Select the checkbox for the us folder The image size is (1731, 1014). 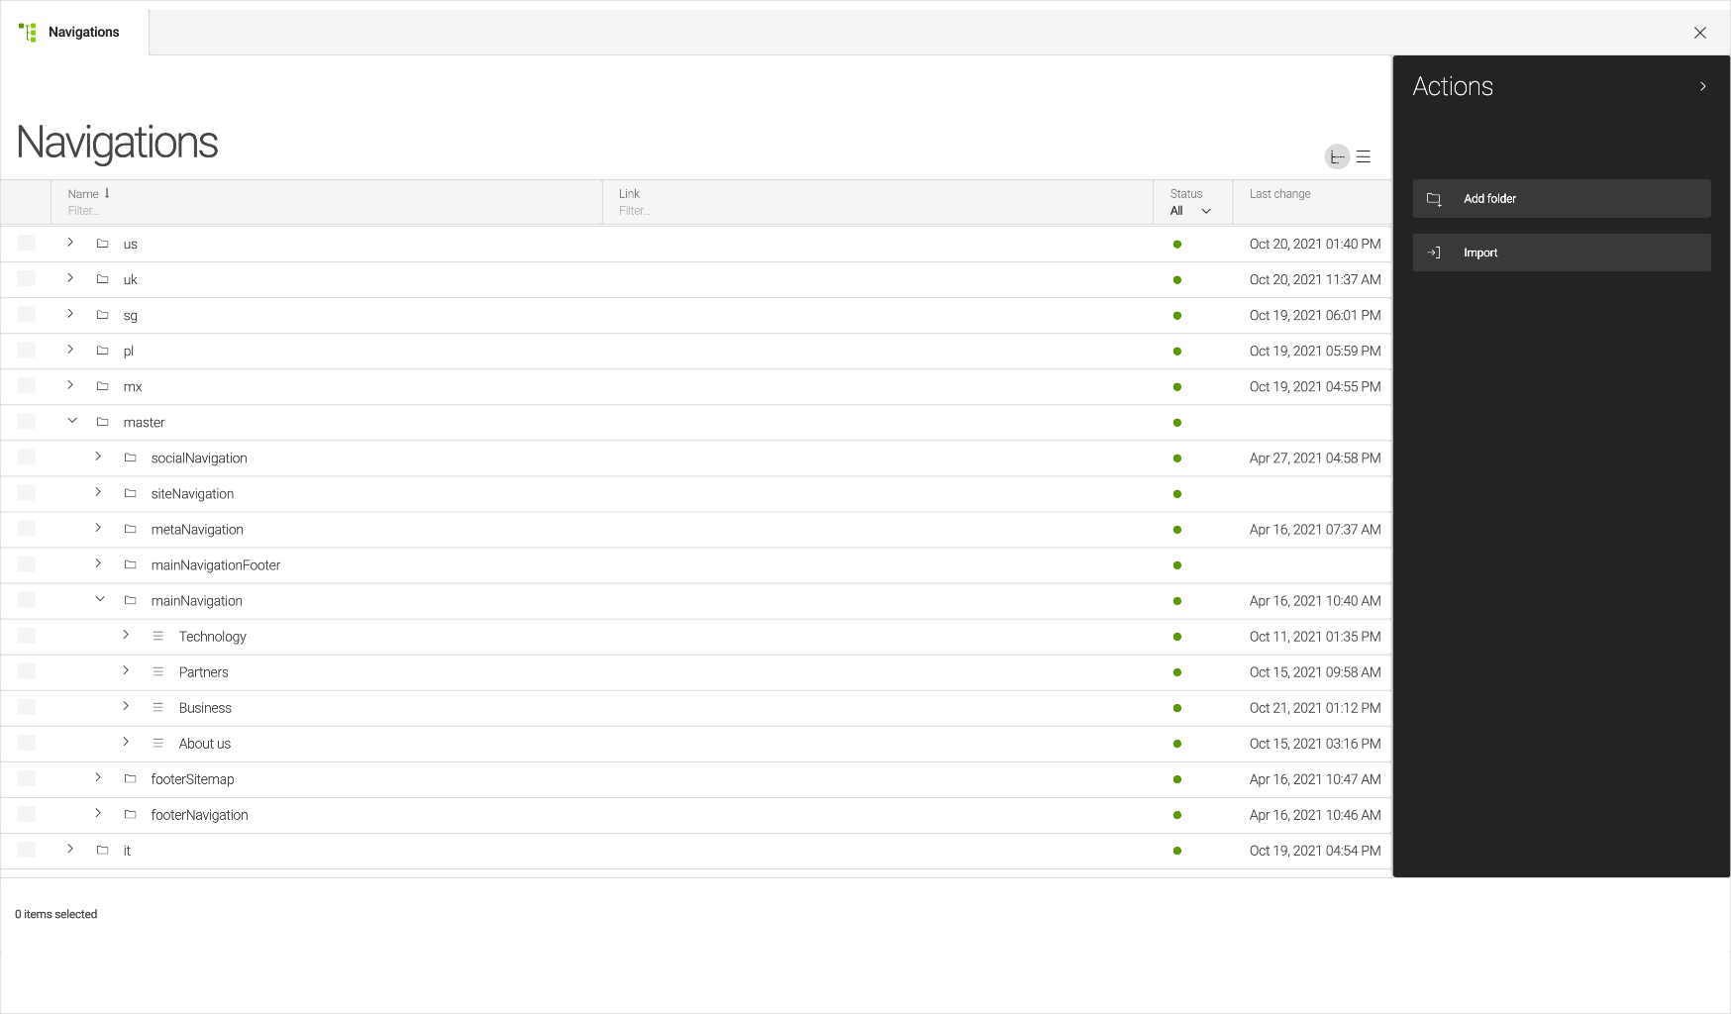pos(27,244)
